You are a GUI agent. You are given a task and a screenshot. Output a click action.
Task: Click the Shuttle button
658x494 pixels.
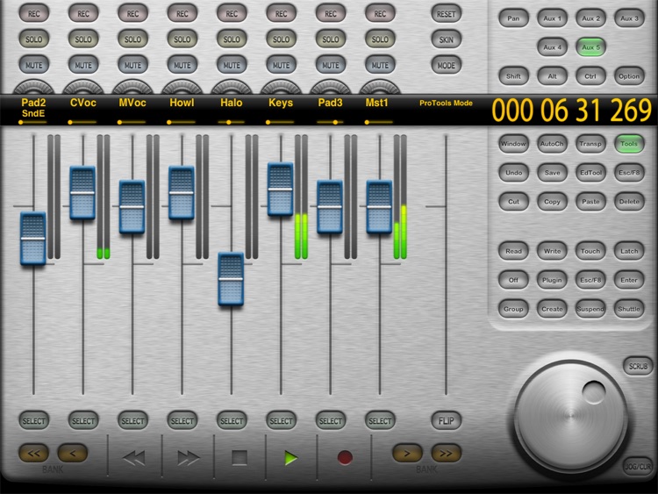pos(629,309)
